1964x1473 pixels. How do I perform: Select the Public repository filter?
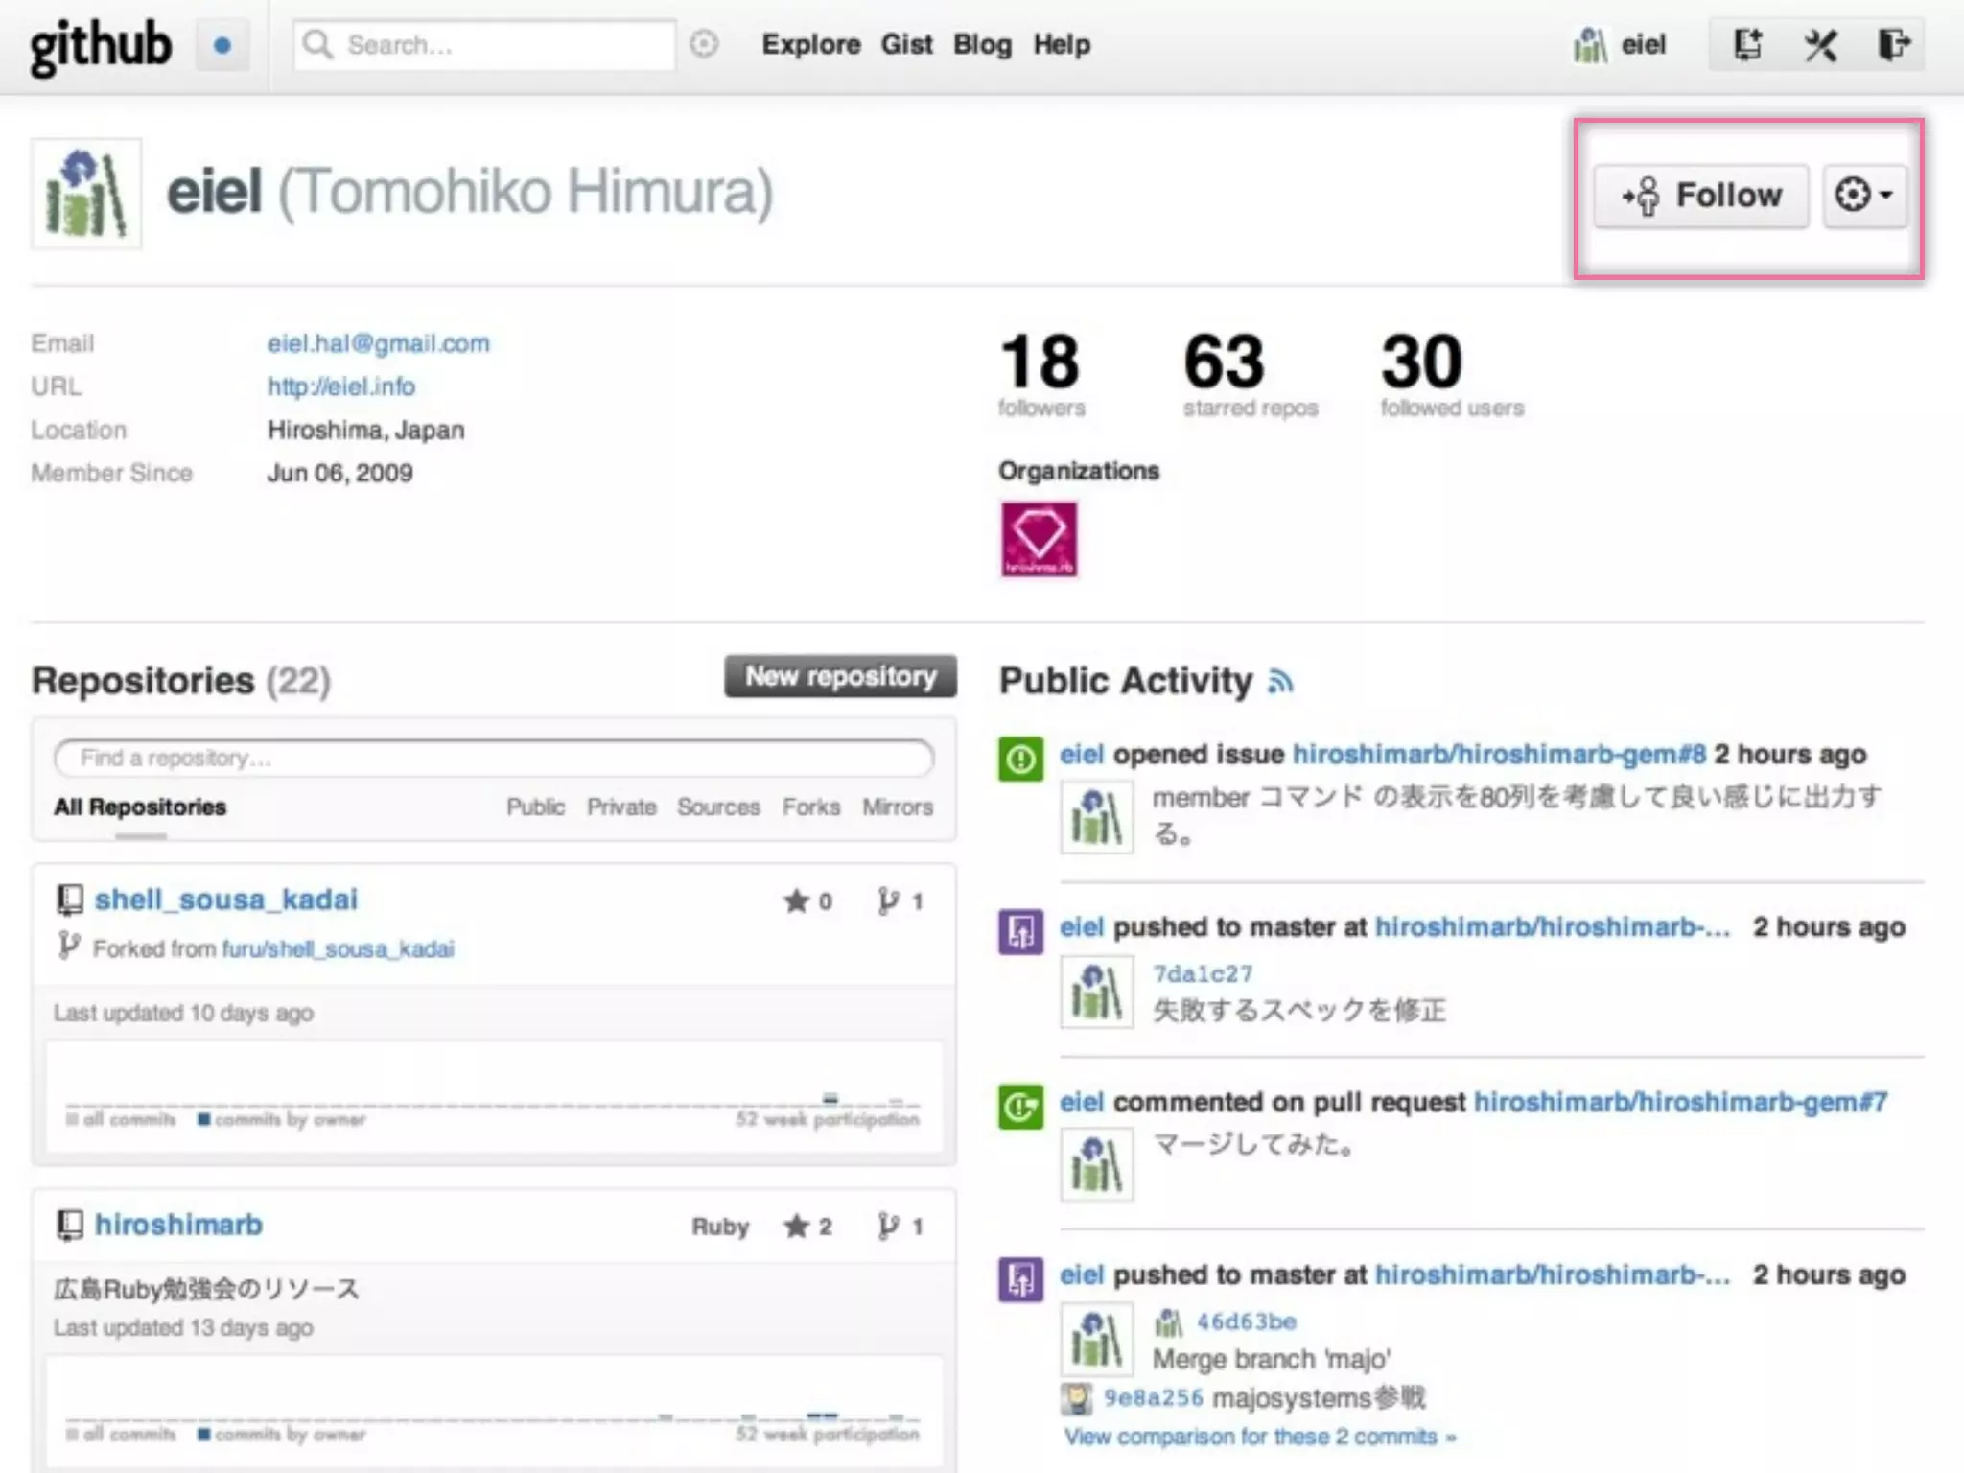pos(535,807)
